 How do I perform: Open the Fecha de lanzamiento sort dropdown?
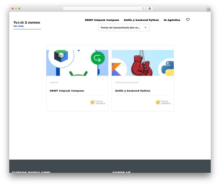124,28
